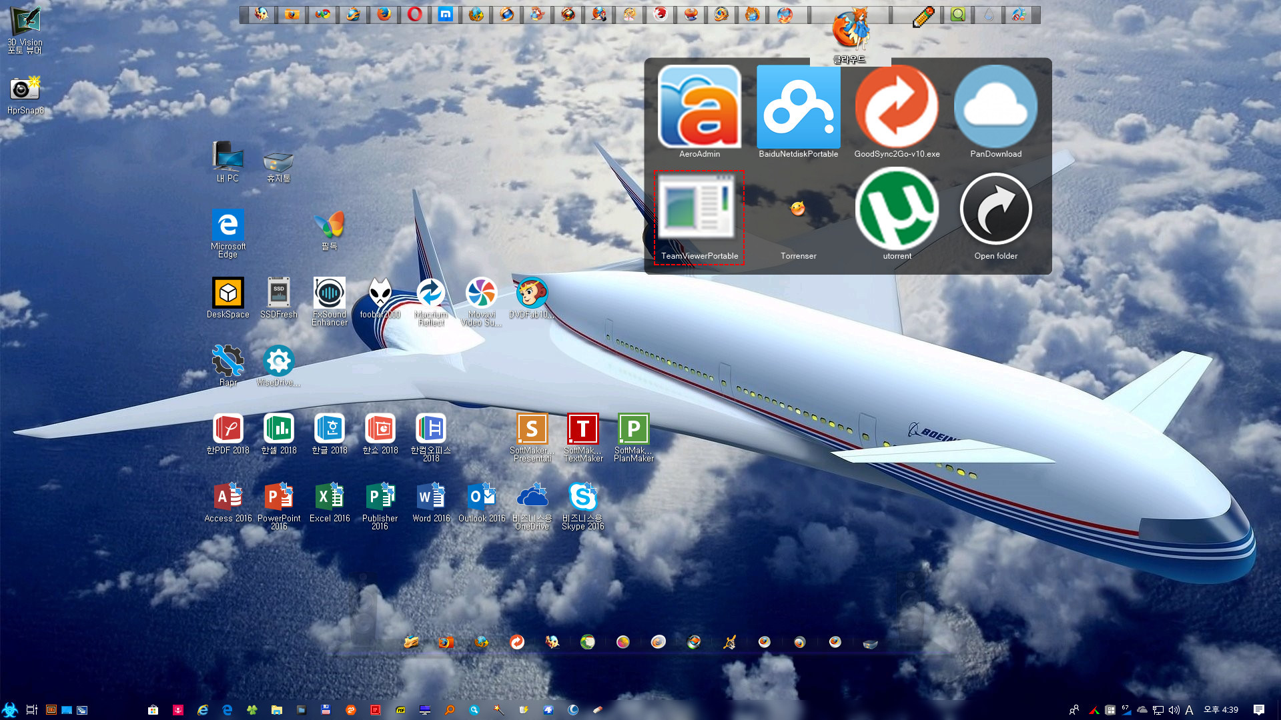
Task: Click the Chrome icon in top dock
Action: [322, 14]
